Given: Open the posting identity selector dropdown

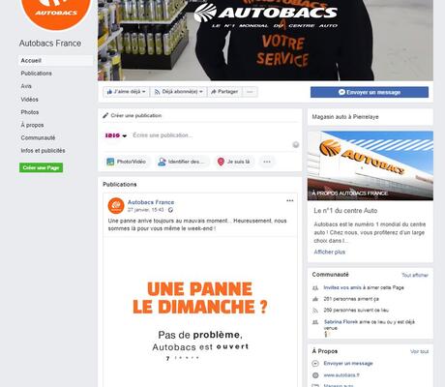Looking at the screenshot, I should 116,135.
